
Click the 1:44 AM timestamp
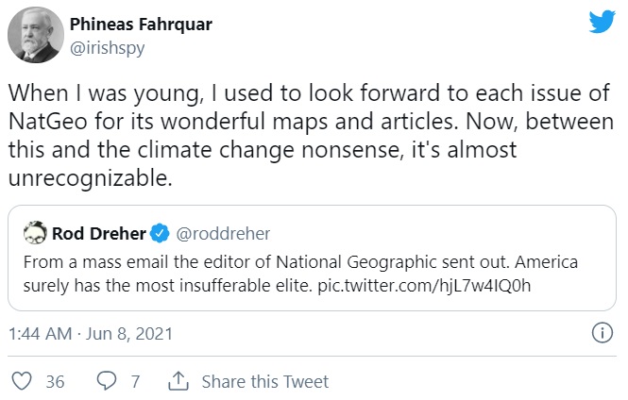click(x=38, y=333)
